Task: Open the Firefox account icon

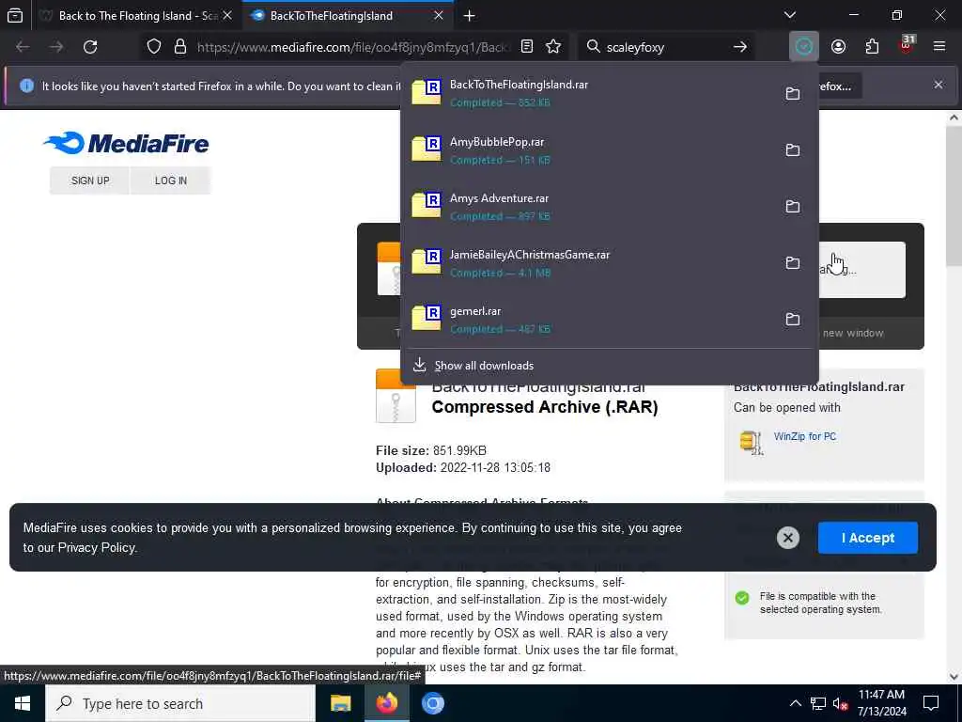Action: click(x=839, y=47)
